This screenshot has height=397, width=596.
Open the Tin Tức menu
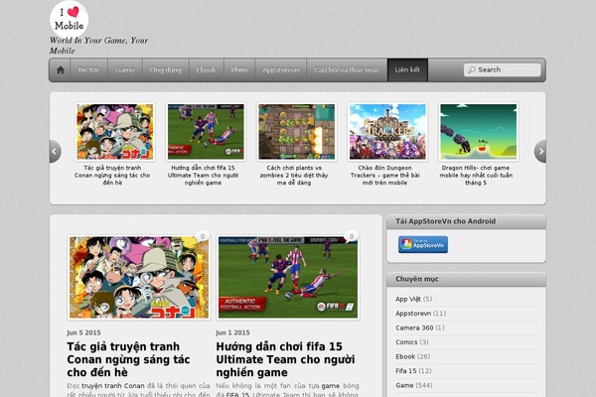coord(88,69)
